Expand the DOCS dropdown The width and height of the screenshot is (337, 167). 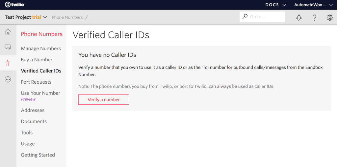275,5
